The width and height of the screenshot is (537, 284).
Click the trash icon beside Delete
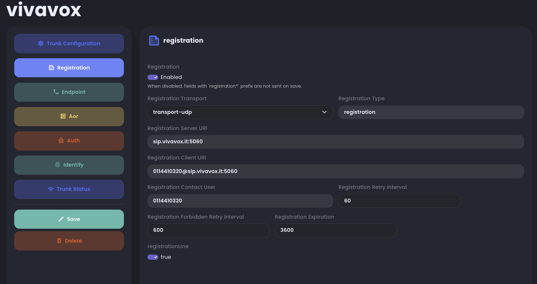click(x=59, y=241)
